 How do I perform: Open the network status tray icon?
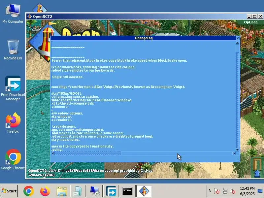(x=225, y=191)
